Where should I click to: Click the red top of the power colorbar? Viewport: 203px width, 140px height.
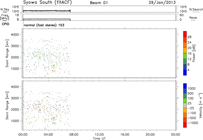185,34
